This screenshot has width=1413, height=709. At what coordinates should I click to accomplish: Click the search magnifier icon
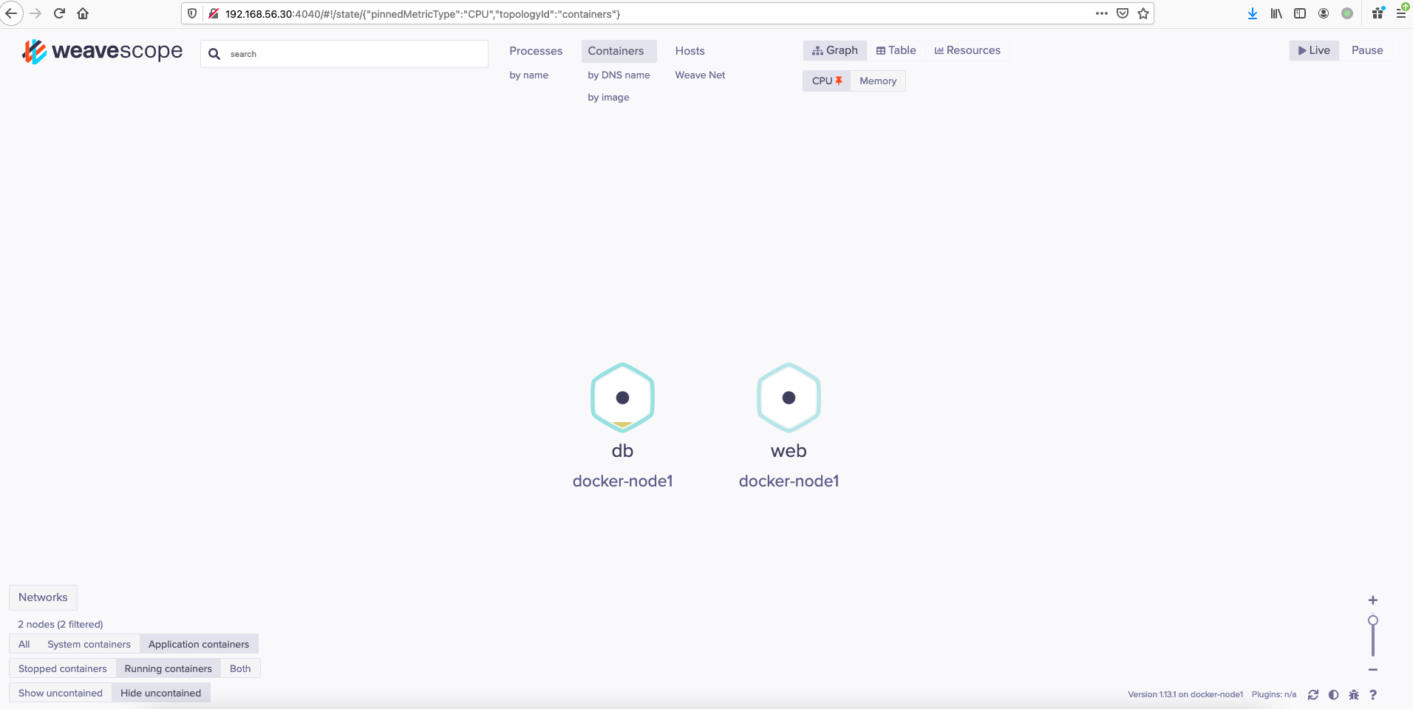coord(214,54)
